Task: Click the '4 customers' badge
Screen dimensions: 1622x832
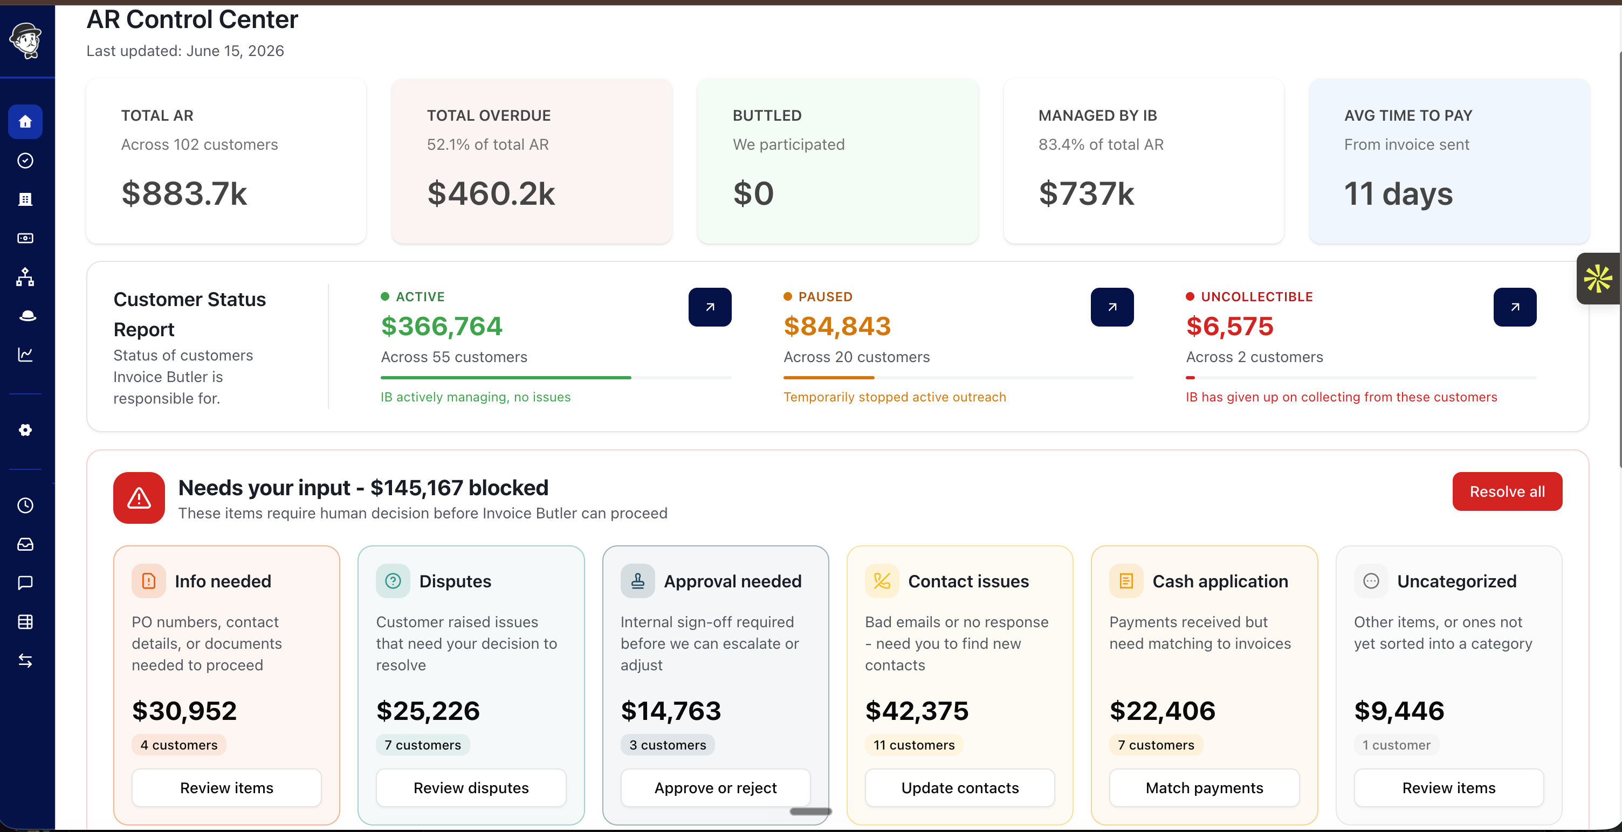Action: pyautogui.click(x=179, y=745)
